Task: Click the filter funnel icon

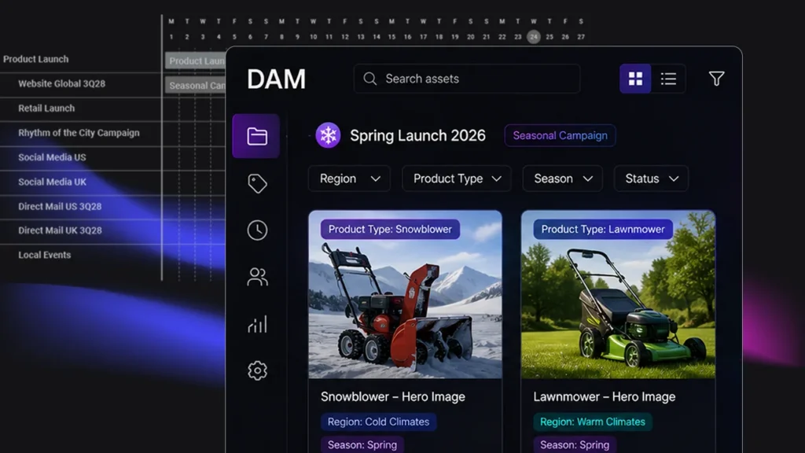Action: click(x=717, y=79)
